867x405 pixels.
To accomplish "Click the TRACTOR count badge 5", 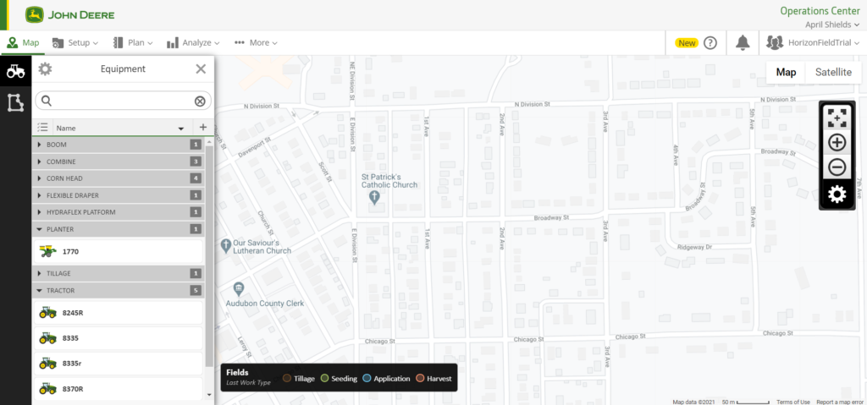I will [196, 290].
